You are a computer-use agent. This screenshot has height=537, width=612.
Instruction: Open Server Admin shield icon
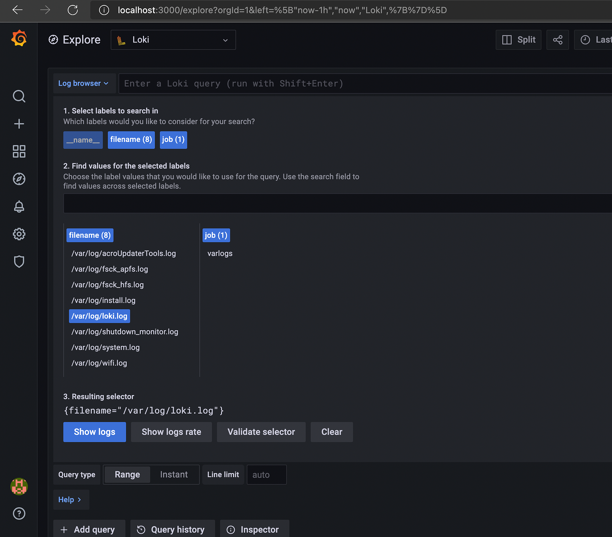[x=19, y=261]
